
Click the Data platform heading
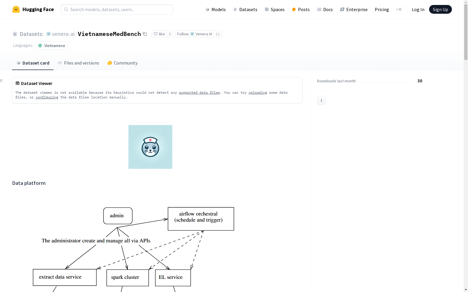tap(29, 183)
